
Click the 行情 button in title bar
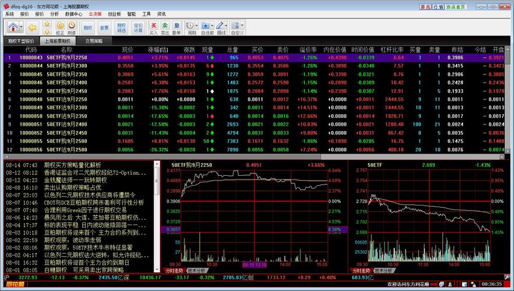438,6
